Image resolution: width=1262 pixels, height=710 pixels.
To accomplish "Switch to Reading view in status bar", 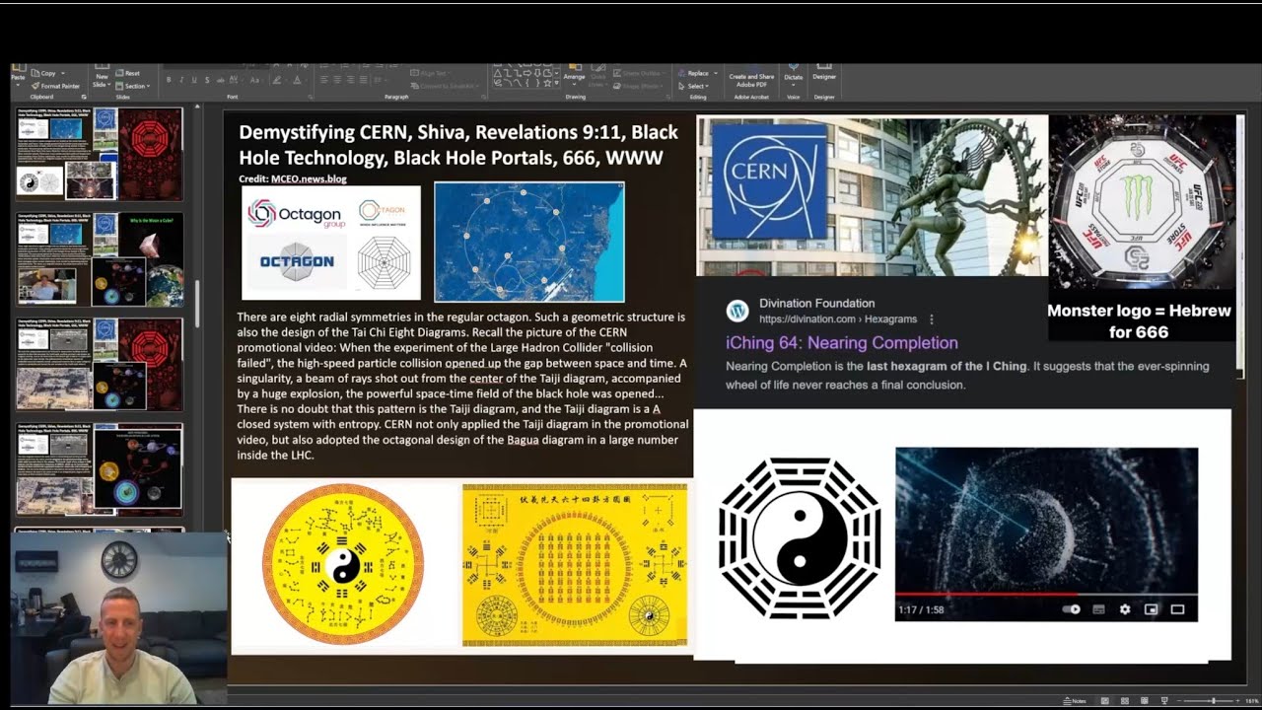I will tap(1144, 701).
